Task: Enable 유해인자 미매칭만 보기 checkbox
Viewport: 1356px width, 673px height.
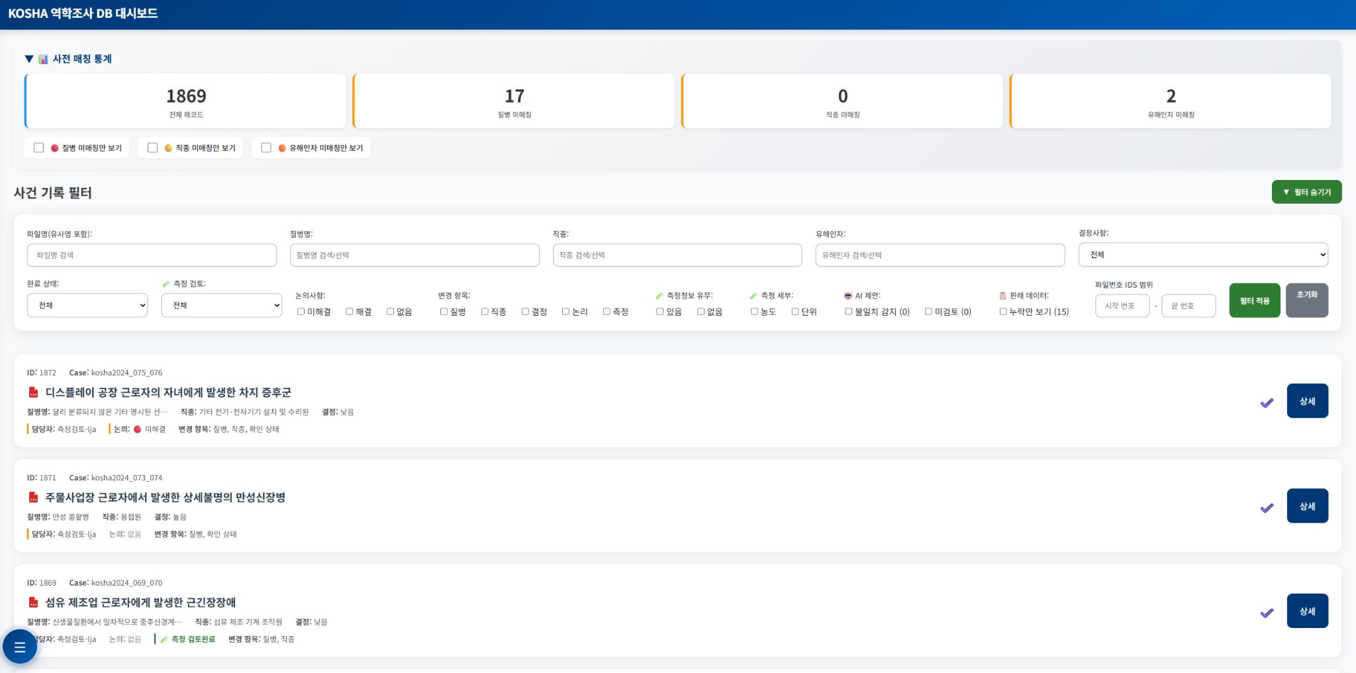Action: coord(266,148)
